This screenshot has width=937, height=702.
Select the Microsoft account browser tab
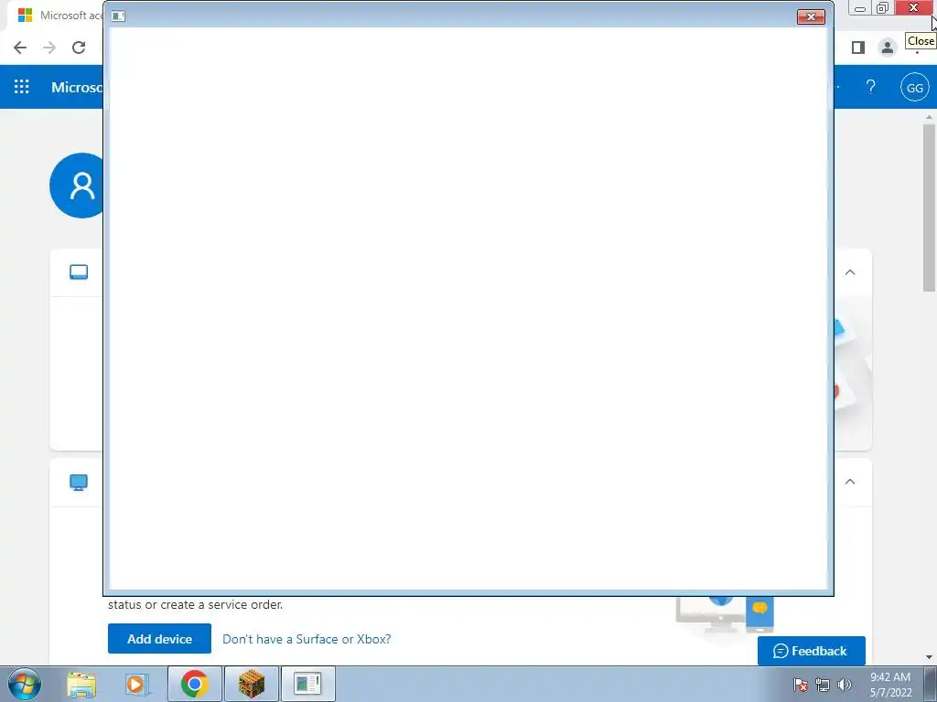pos(57,16)
